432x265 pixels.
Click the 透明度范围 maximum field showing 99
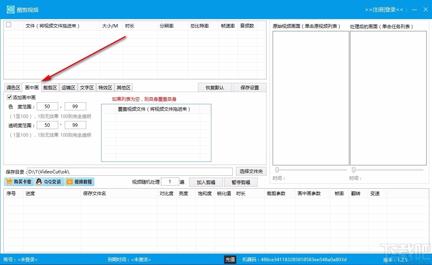coord(75,125)
